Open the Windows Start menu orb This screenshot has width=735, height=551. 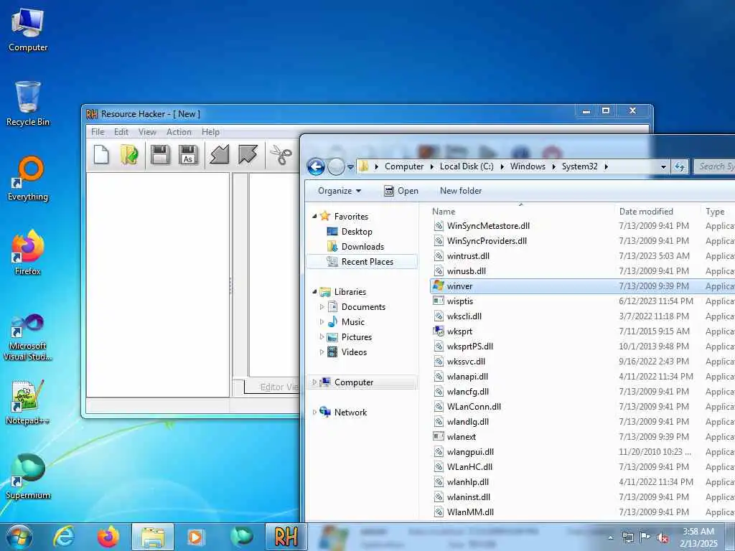[x=19, y=537]
